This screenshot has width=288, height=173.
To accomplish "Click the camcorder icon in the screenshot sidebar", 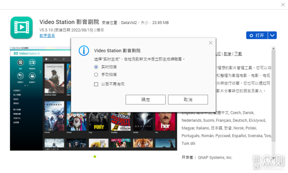I will [32, 76].
